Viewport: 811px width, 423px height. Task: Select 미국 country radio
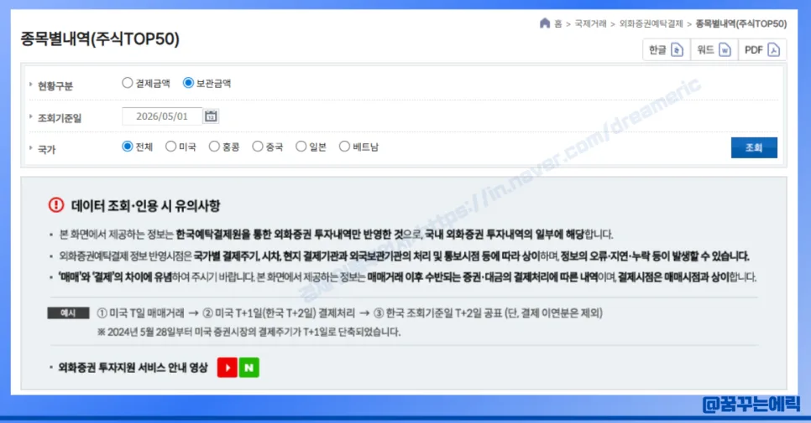tap(170, 147)
